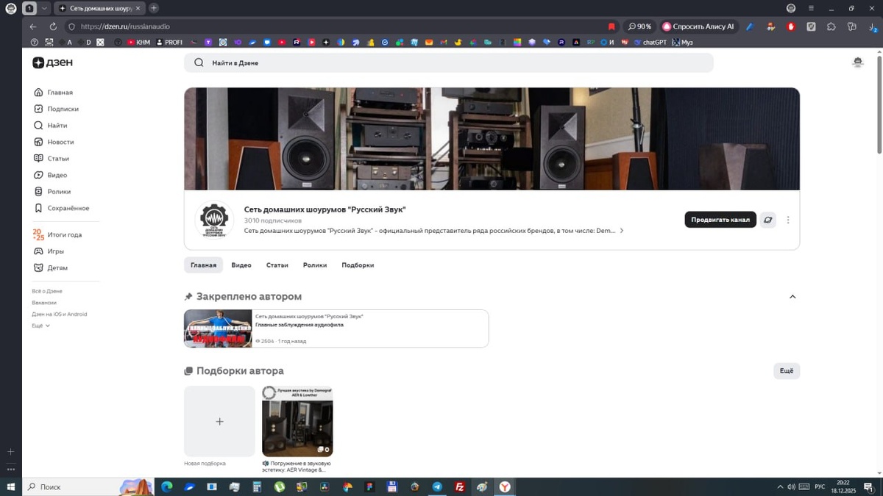Open the 90% zoom indicator
The image size is (883, 496).
(639, 26)
